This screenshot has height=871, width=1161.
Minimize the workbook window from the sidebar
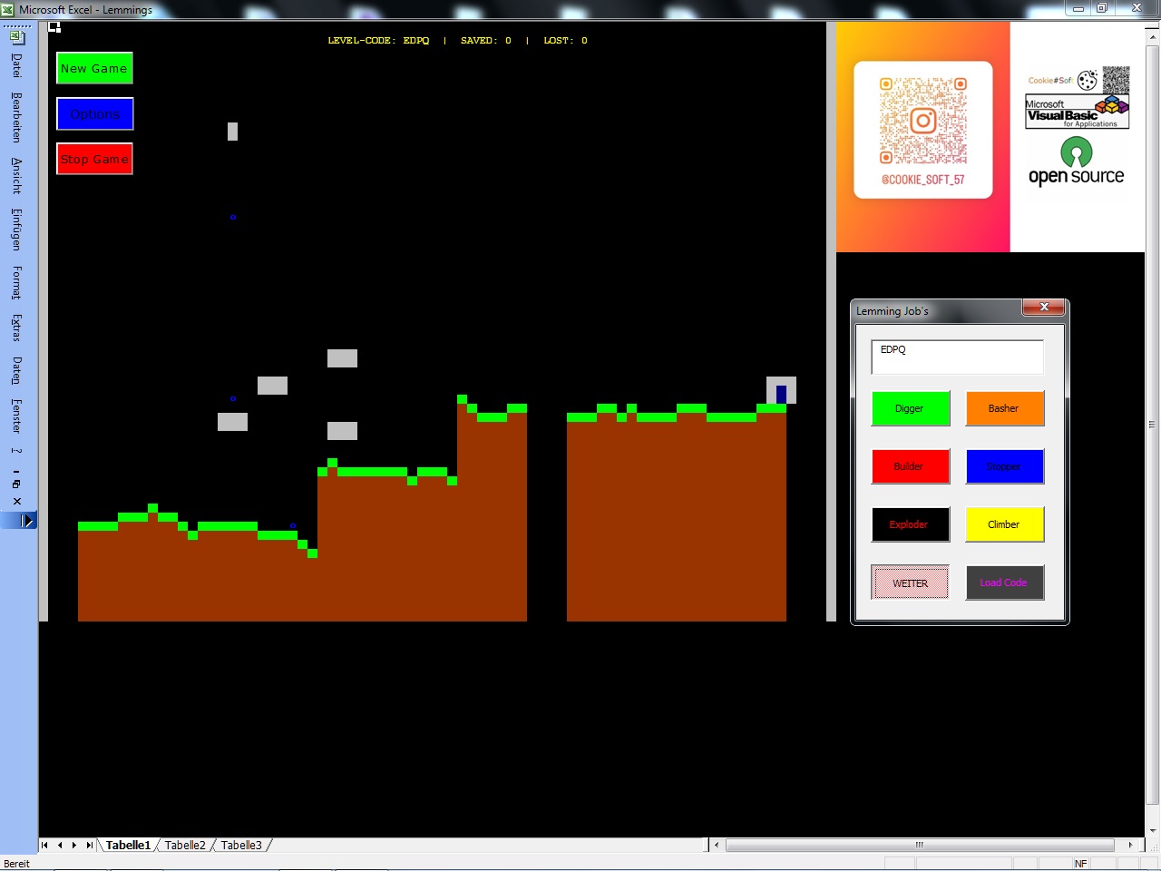click(16, 472)
